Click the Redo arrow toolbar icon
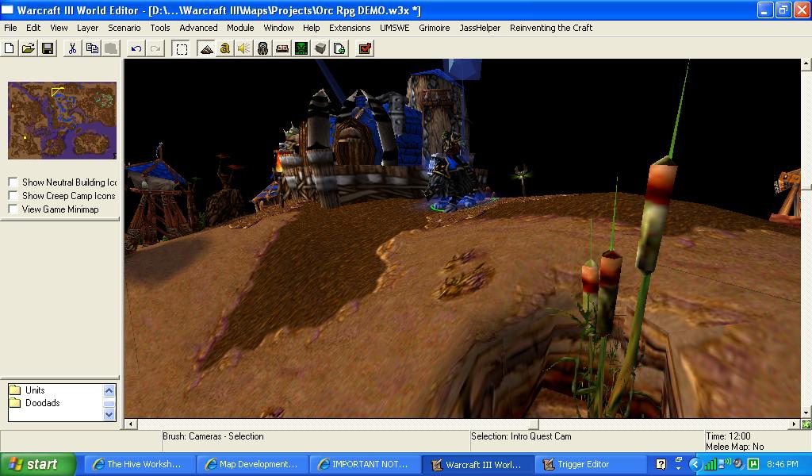 155,48
